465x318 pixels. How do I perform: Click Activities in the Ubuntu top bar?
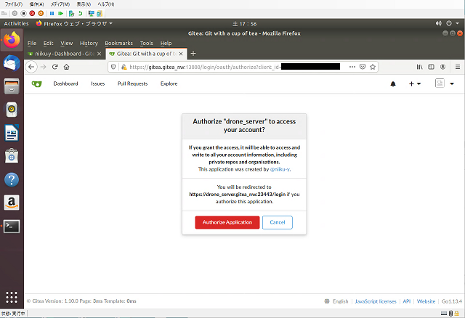(x=16, y=24)
